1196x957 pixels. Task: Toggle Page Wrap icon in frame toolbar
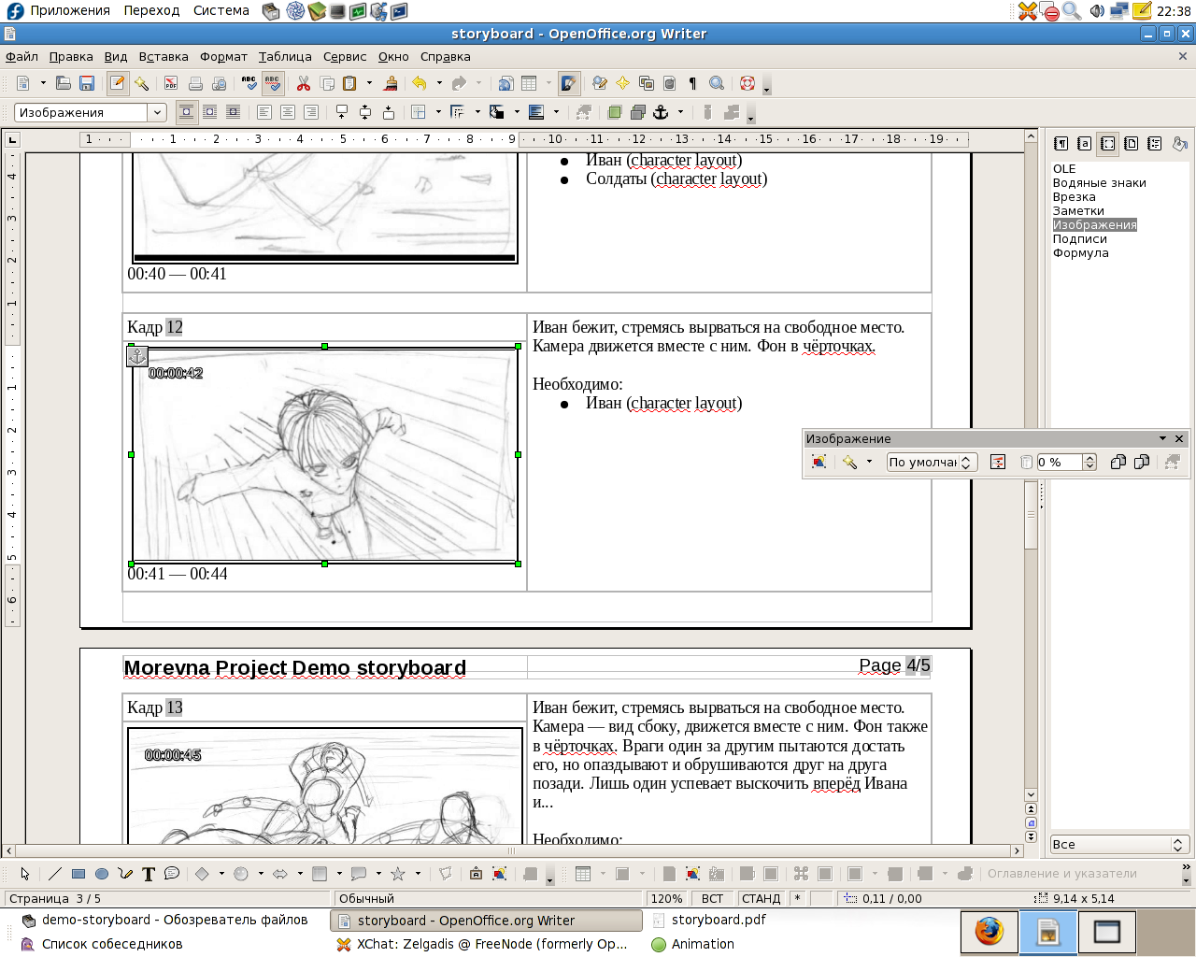click(x=210, y=112)
